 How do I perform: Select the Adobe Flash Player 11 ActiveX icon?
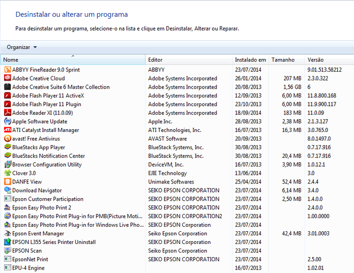8,96
